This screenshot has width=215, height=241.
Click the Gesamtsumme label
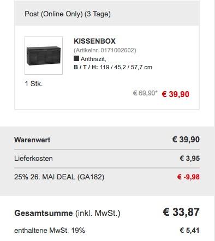click(44, 213)
